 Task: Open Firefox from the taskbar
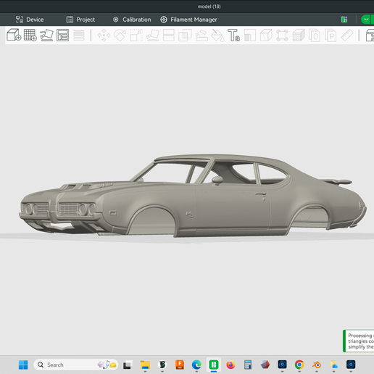pyautogui.click(x=230, y=365)
